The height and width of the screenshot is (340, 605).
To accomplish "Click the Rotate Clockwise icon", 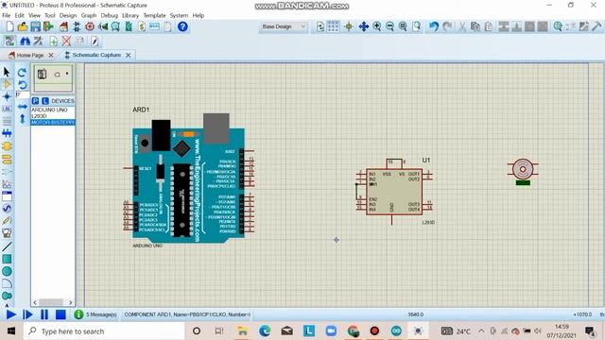I will (23, 72).
